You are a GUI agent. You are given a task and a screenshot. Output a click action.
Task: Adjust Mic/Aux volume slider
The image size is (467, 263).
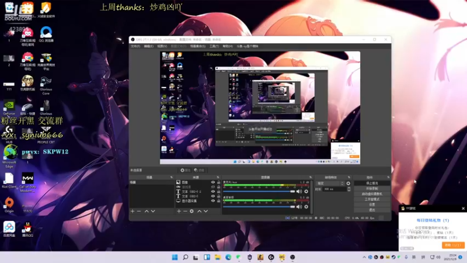pos(259,192)
